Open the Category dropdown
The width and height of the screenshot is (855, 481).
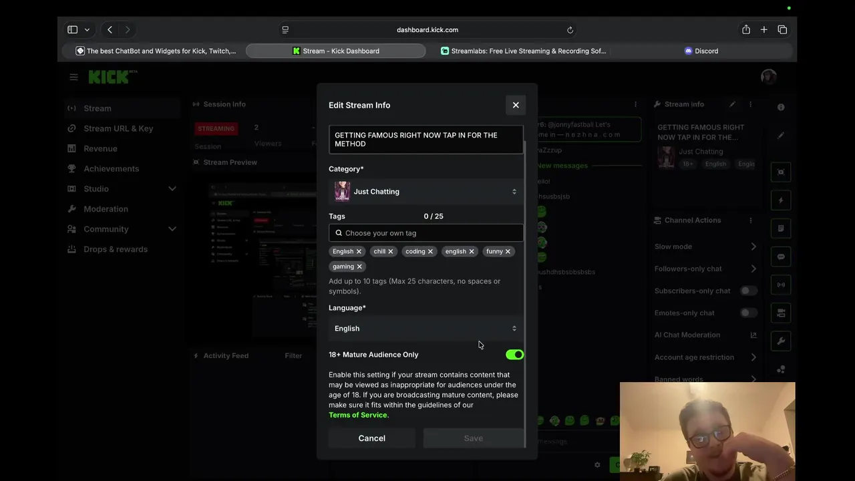[x=426, y=192]
